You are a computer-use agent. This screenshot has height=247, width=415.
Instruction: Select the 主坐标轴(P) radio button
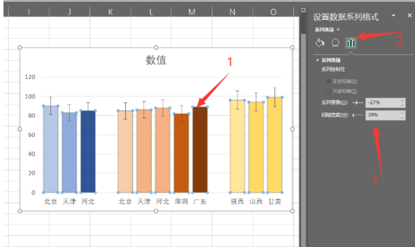click(328, 81)
